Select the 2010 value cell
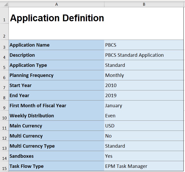The height and width of the screenshot is (172, 185). pos(144,85)
